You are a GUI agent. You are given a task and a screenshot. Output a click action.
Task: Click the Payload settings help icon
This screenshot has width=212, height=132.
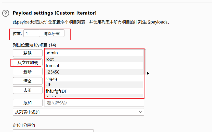coord(6,13)
